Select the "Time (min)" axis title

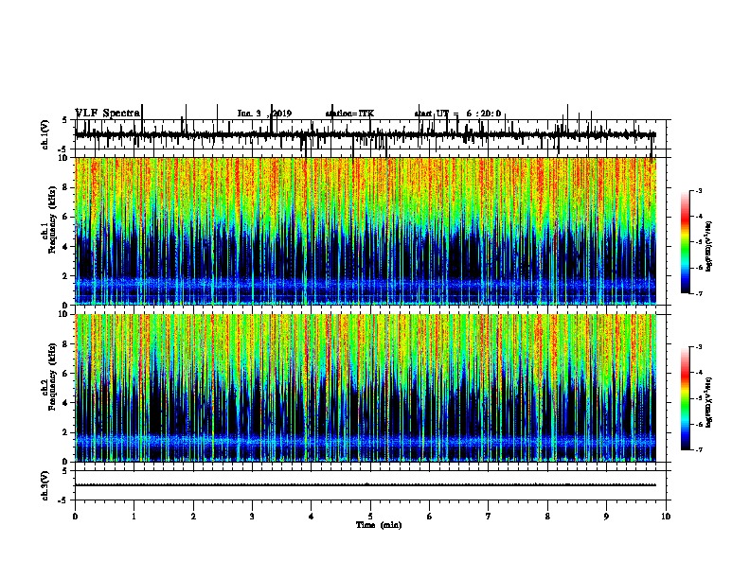click(379, 525)
